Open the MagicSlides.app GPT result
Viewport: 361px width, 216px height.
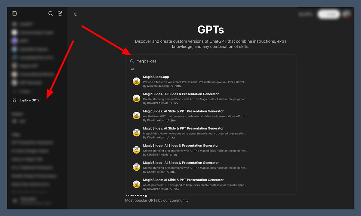tap(156, 76)
